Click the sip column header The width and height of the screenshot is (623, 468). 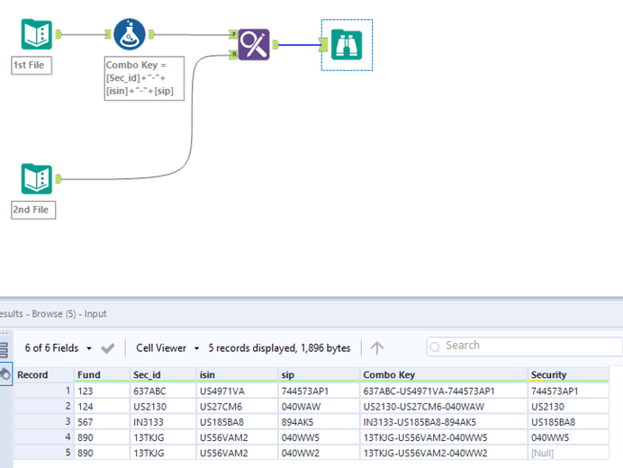[319, 374]
